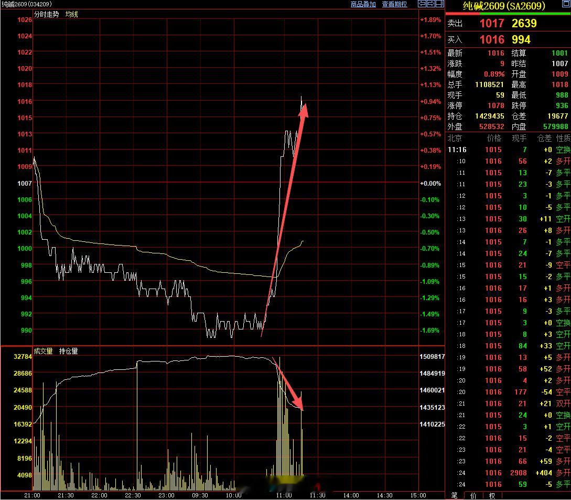571x500 pixels.
Task: Click the 现手 column header in tick list
Action: (x=519, y=138)
